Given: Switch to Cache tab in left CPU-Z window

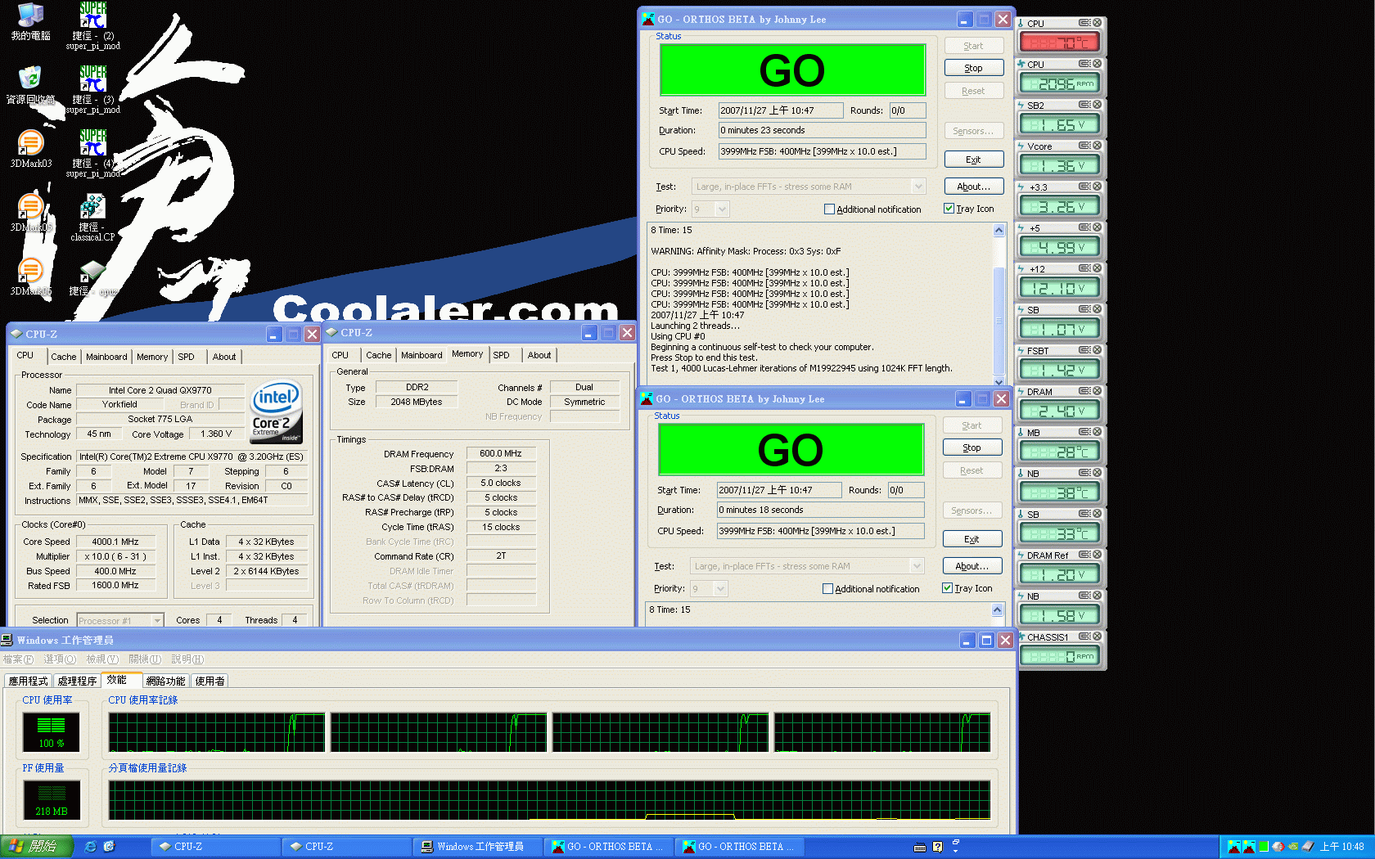Looking at the screenshot, I should tap(63, 357).
